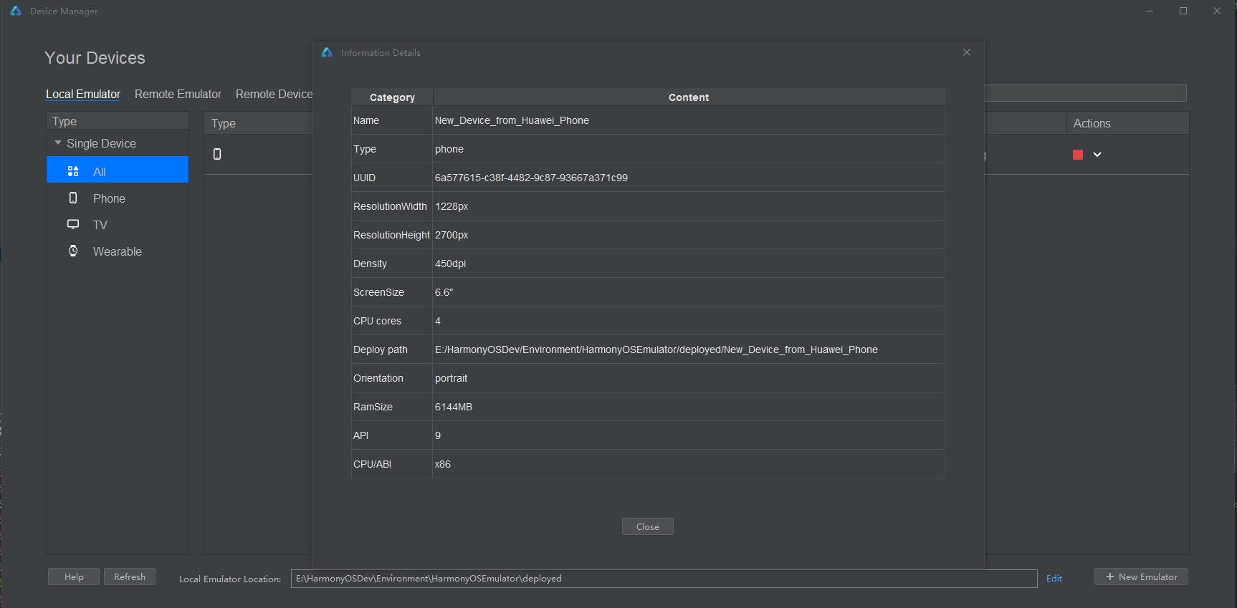Collapse the Single Device tree node
Viewport: 1237px width, 608px height.
pos(58,143)
